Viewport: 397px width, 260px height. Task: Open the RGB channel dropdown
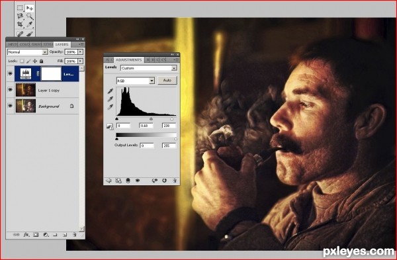(x=136, y=81)
